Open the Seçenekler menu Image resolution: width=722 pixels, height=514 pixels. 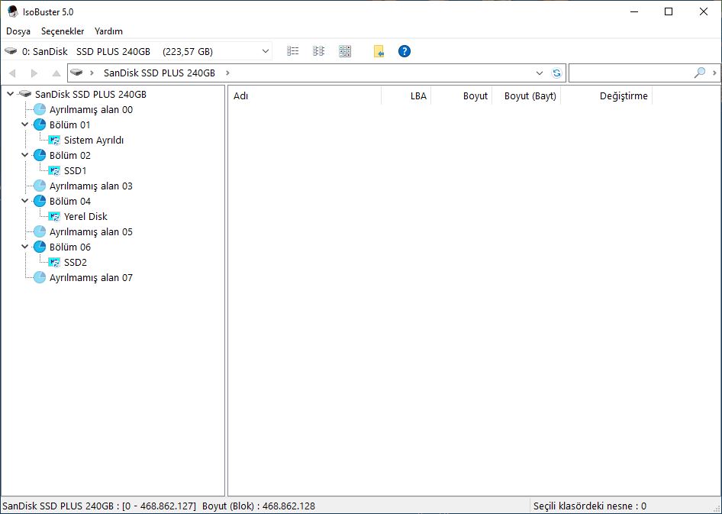coord(63,31)
